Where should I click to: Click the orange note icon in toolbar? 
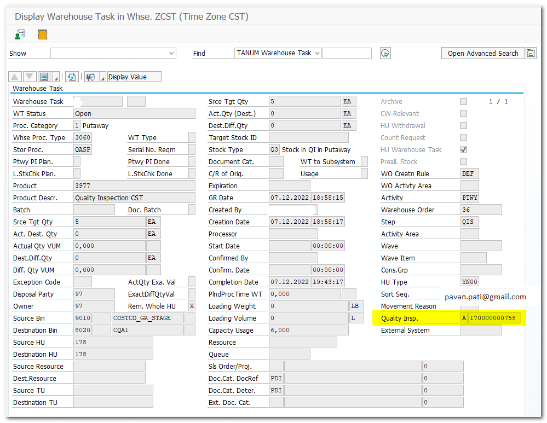click(42, 34)
